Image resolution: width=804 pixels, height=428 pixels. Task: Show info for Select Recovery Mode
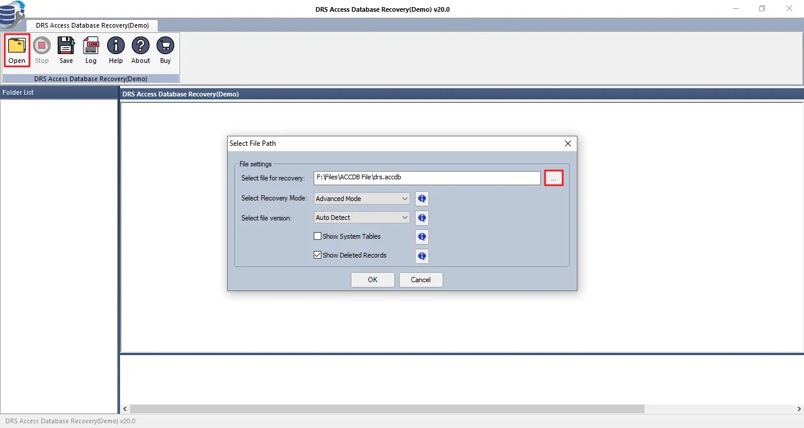point(422,199)
